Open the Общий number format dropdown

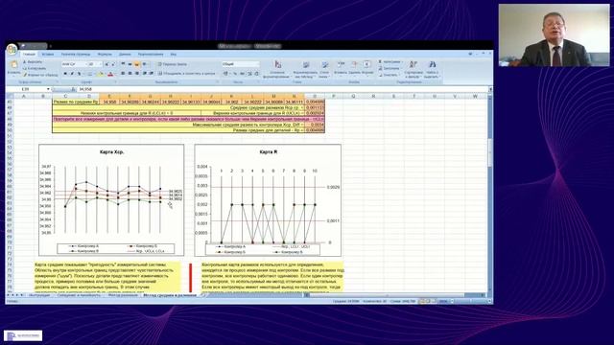pyautogui.click(x=258, y=64)
